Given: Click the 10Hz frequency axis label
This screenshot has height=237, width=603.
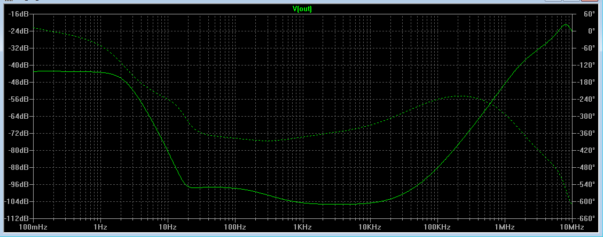Looking at the screenshot, I should [168, 227].
